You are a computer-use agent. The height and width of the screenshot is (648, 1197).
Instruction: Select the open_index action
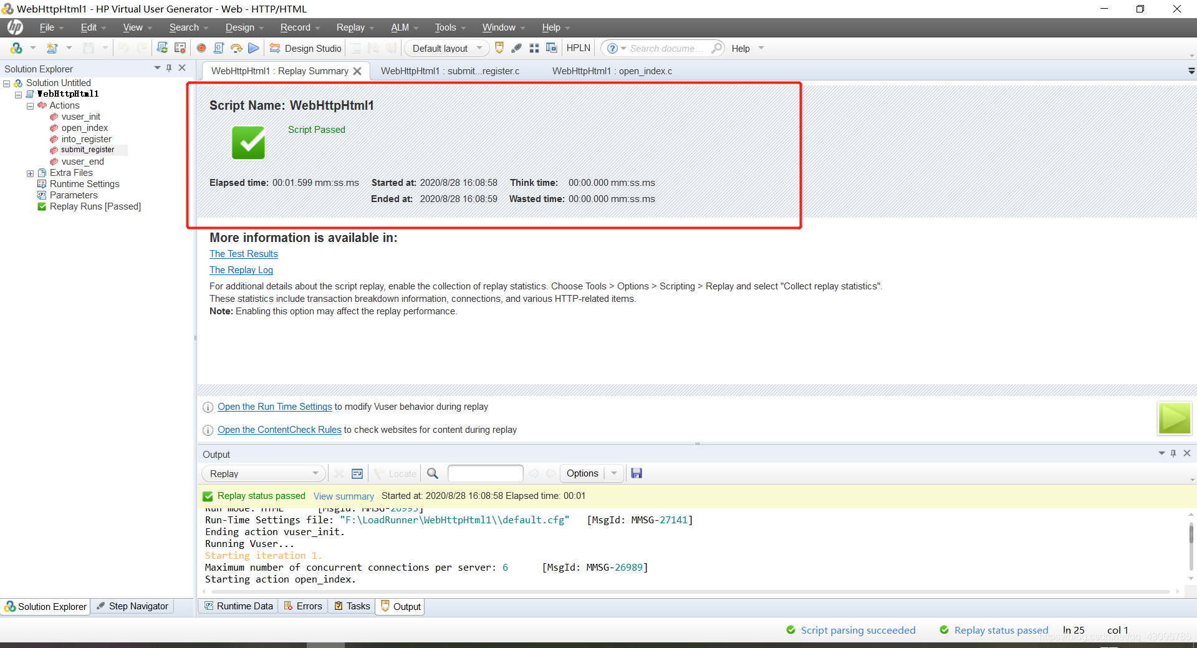(x=84, y=128)
